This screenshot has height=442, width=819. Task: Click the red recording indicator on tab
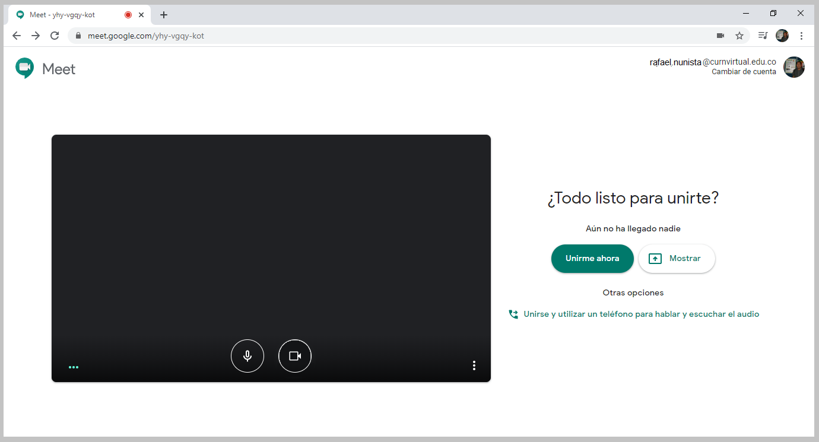tap(128, 15)
